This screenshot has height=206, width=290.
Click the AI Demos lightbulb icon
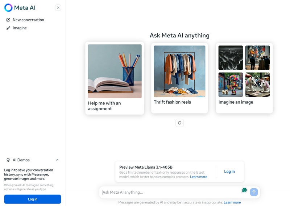[x=8, y=160]
